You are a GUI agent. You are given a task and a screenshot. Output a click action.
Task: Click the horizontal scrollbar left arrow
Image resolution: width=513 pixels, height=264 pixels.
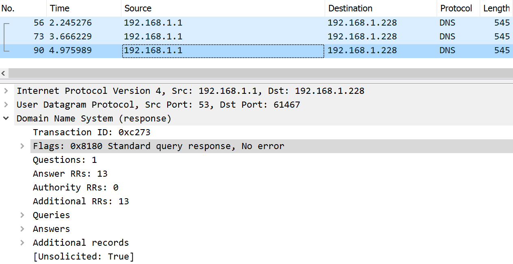click(x=4, y=74)
